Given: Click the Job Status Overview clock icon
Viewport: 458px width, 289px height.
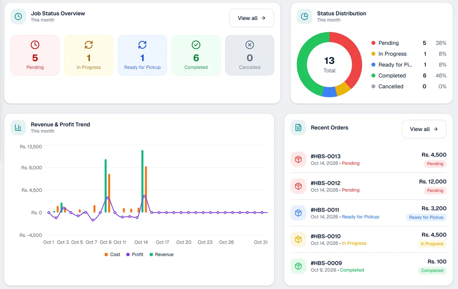Looking at the screenshot, I should click(x=18, y=16).
